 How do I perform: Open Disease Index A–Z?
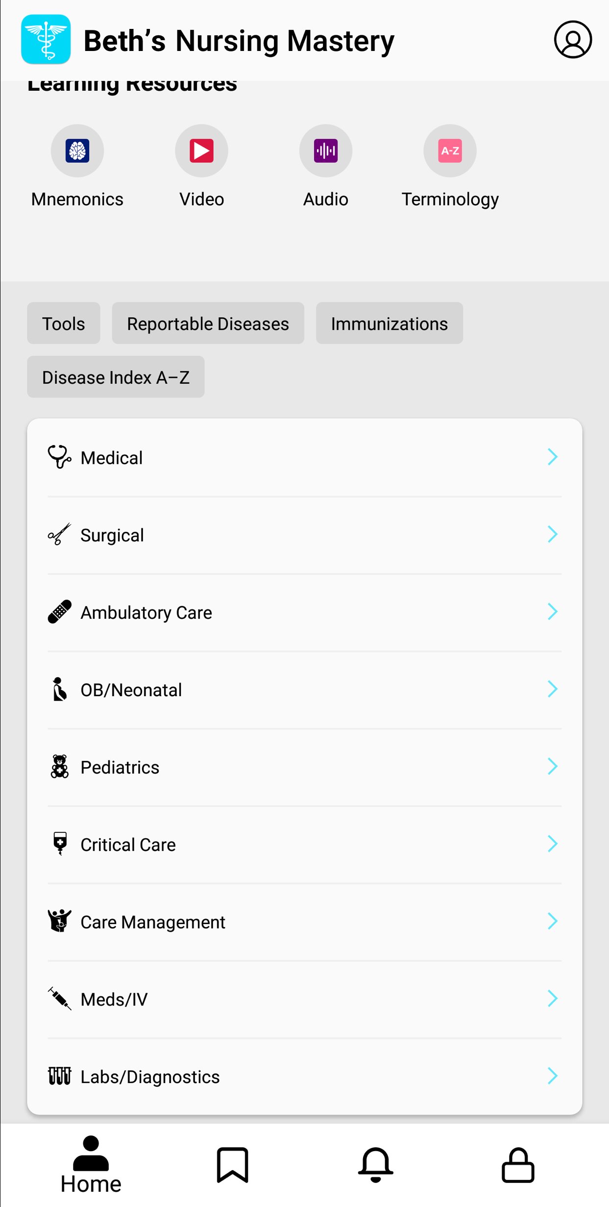pos(116,377)
